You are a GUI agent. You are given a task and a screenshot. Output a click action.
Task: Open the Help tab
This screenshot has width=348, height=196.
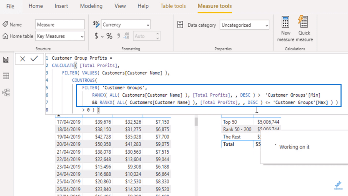(x=143, y=6)
